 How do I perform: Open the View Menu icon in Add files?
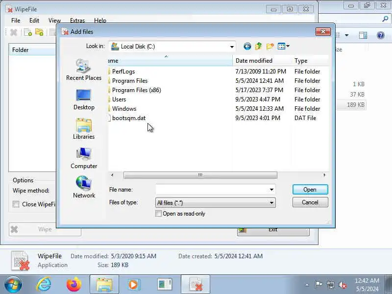pos(284,46)
